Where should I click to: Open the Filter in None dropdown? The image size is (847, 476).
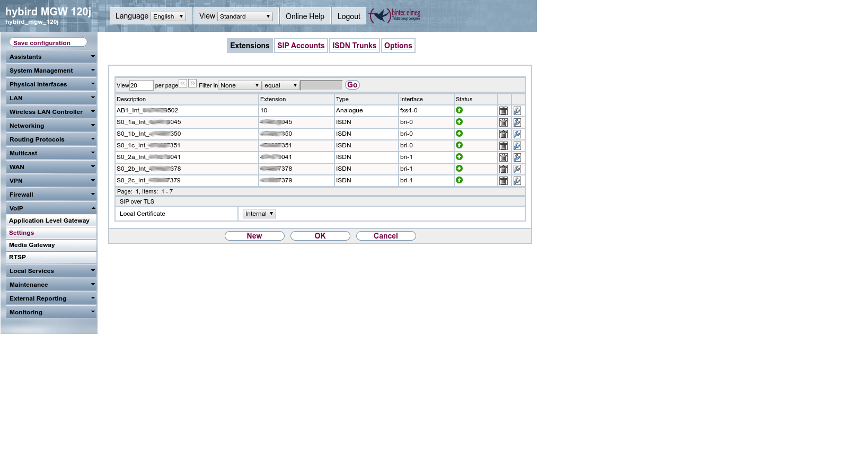click(240, 85)
